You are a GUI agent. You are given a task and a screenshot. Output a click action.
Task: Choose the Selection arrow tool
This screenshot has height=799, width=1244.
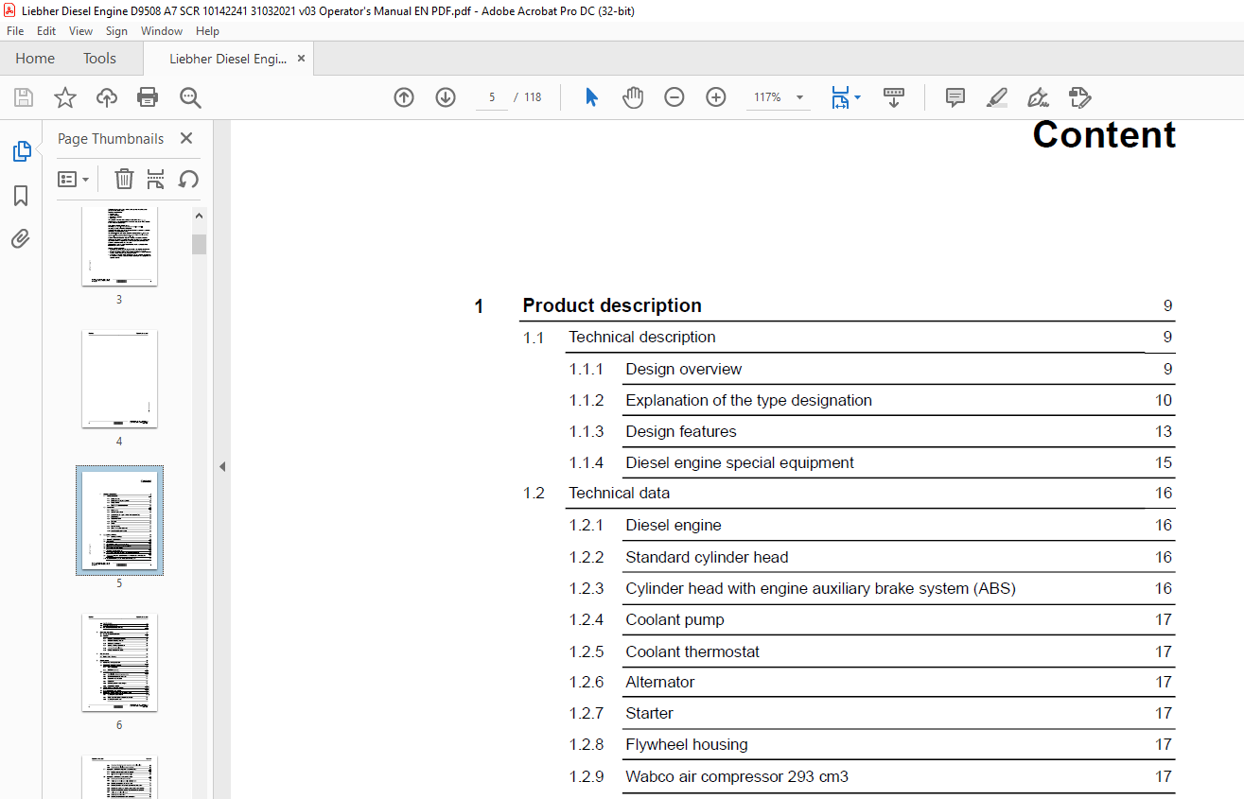click(x=591, y=97)
